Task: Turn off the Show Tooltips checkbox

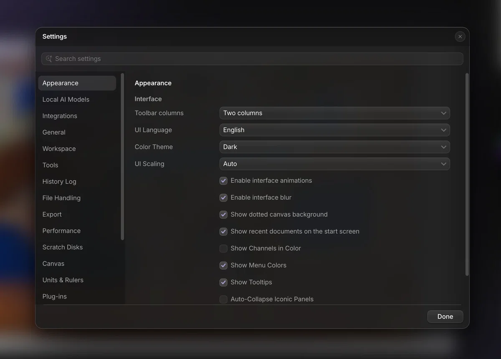Action: click(x=223, y=282)
